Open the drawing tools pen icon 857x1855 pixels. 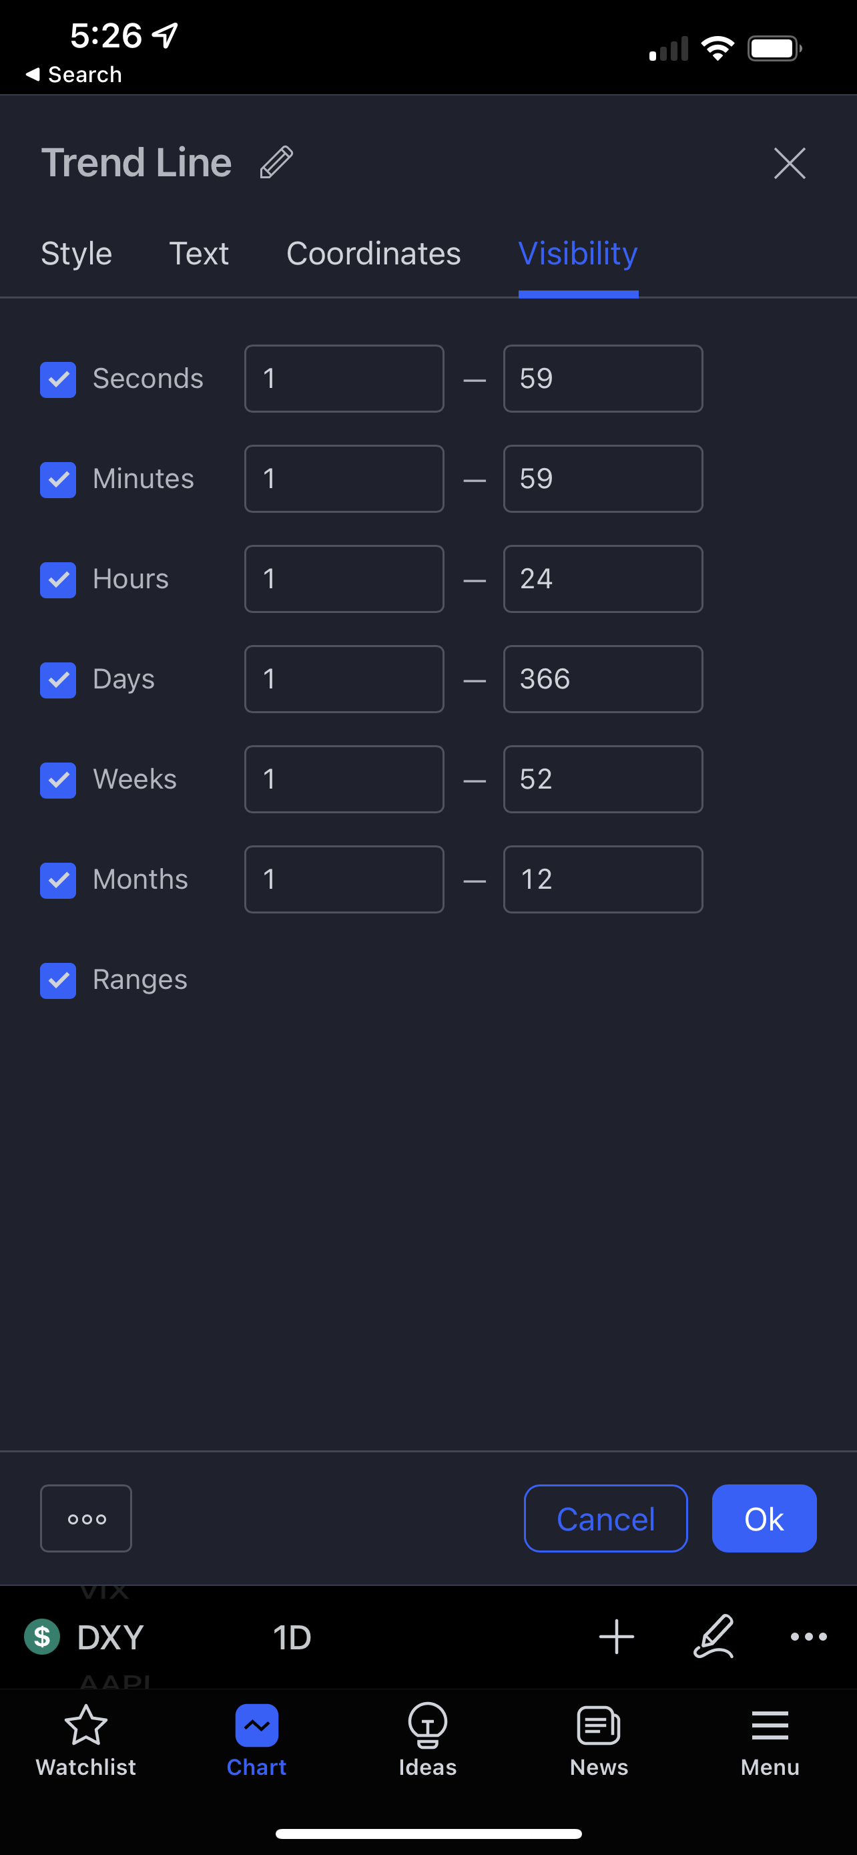(713, 1637)
